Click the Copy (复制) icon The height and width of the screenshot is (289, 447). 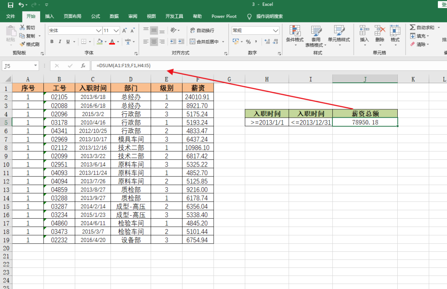point(22,36)
